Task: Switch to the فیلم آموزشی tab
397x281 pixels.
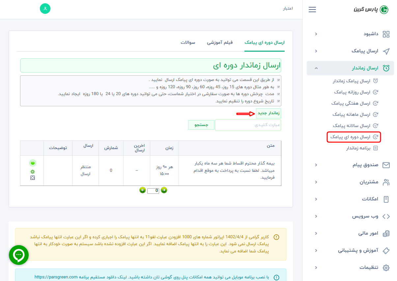Action: (220, 43)
